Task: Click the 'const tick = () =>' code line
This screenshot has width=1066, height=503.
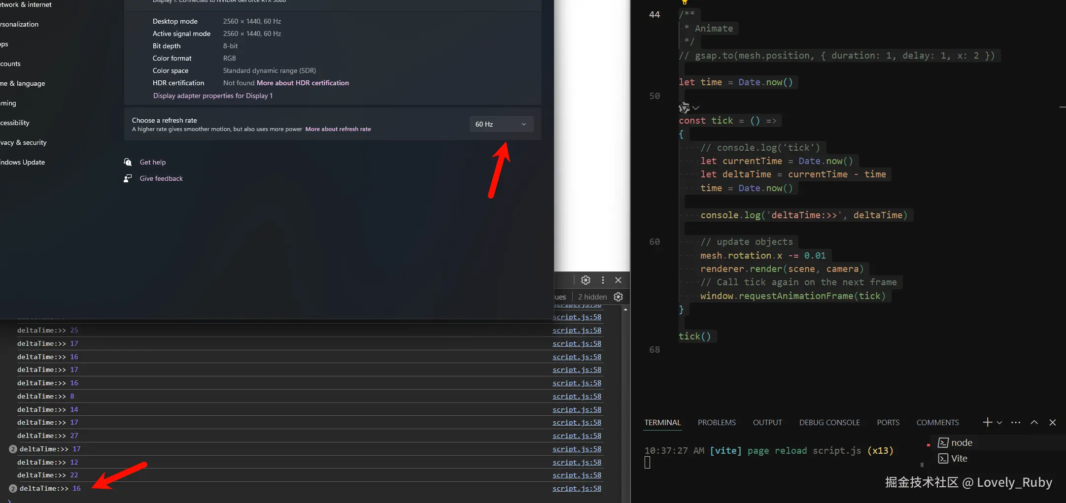Action: [x=727, y=121]
